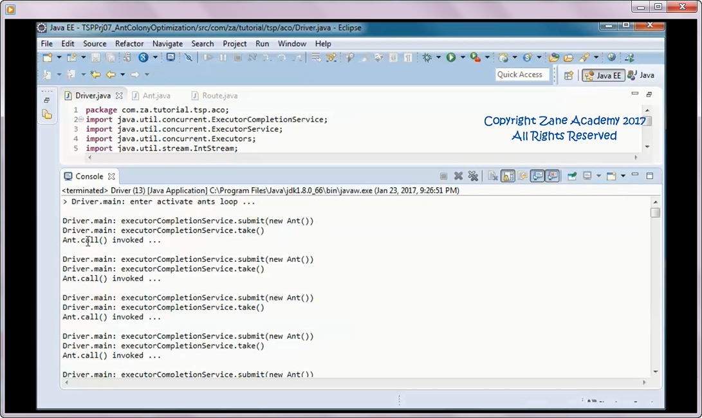Click inside the Quick Access field
Viewport: 702px width, 418px height.
coord(522,74)
